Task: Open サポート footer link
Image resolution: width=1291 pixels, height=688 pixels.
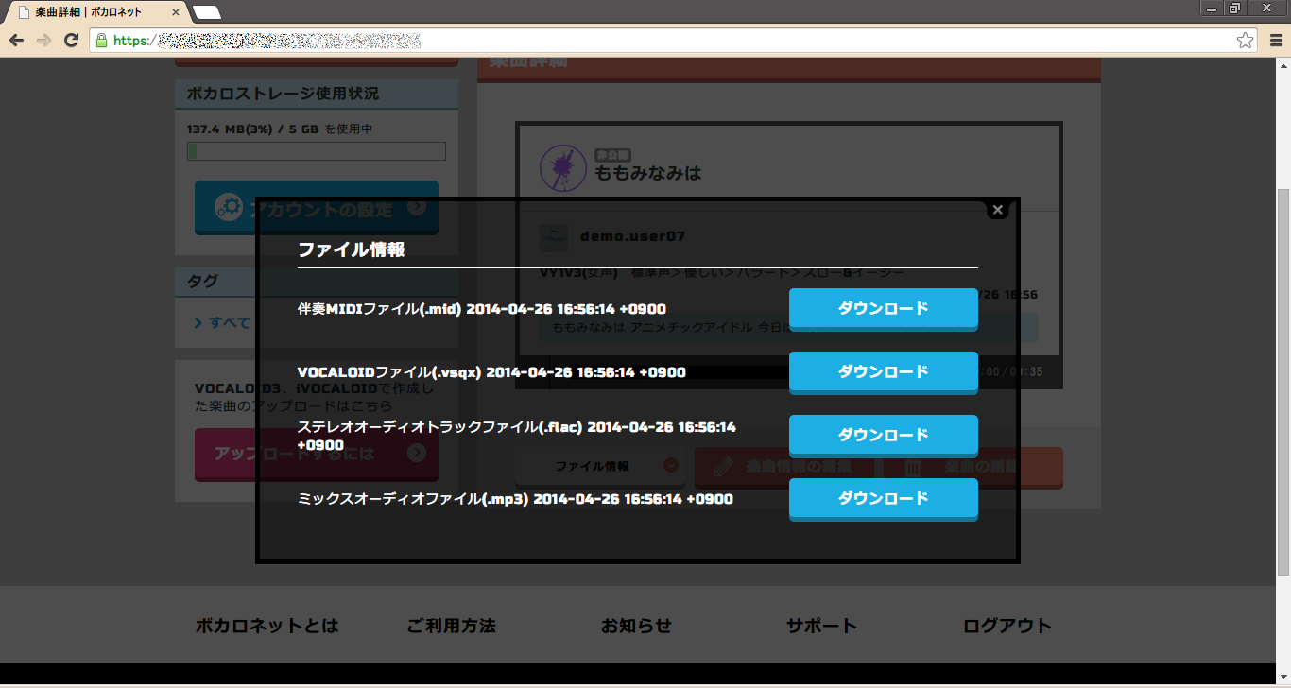Action: tap(821, 626)
